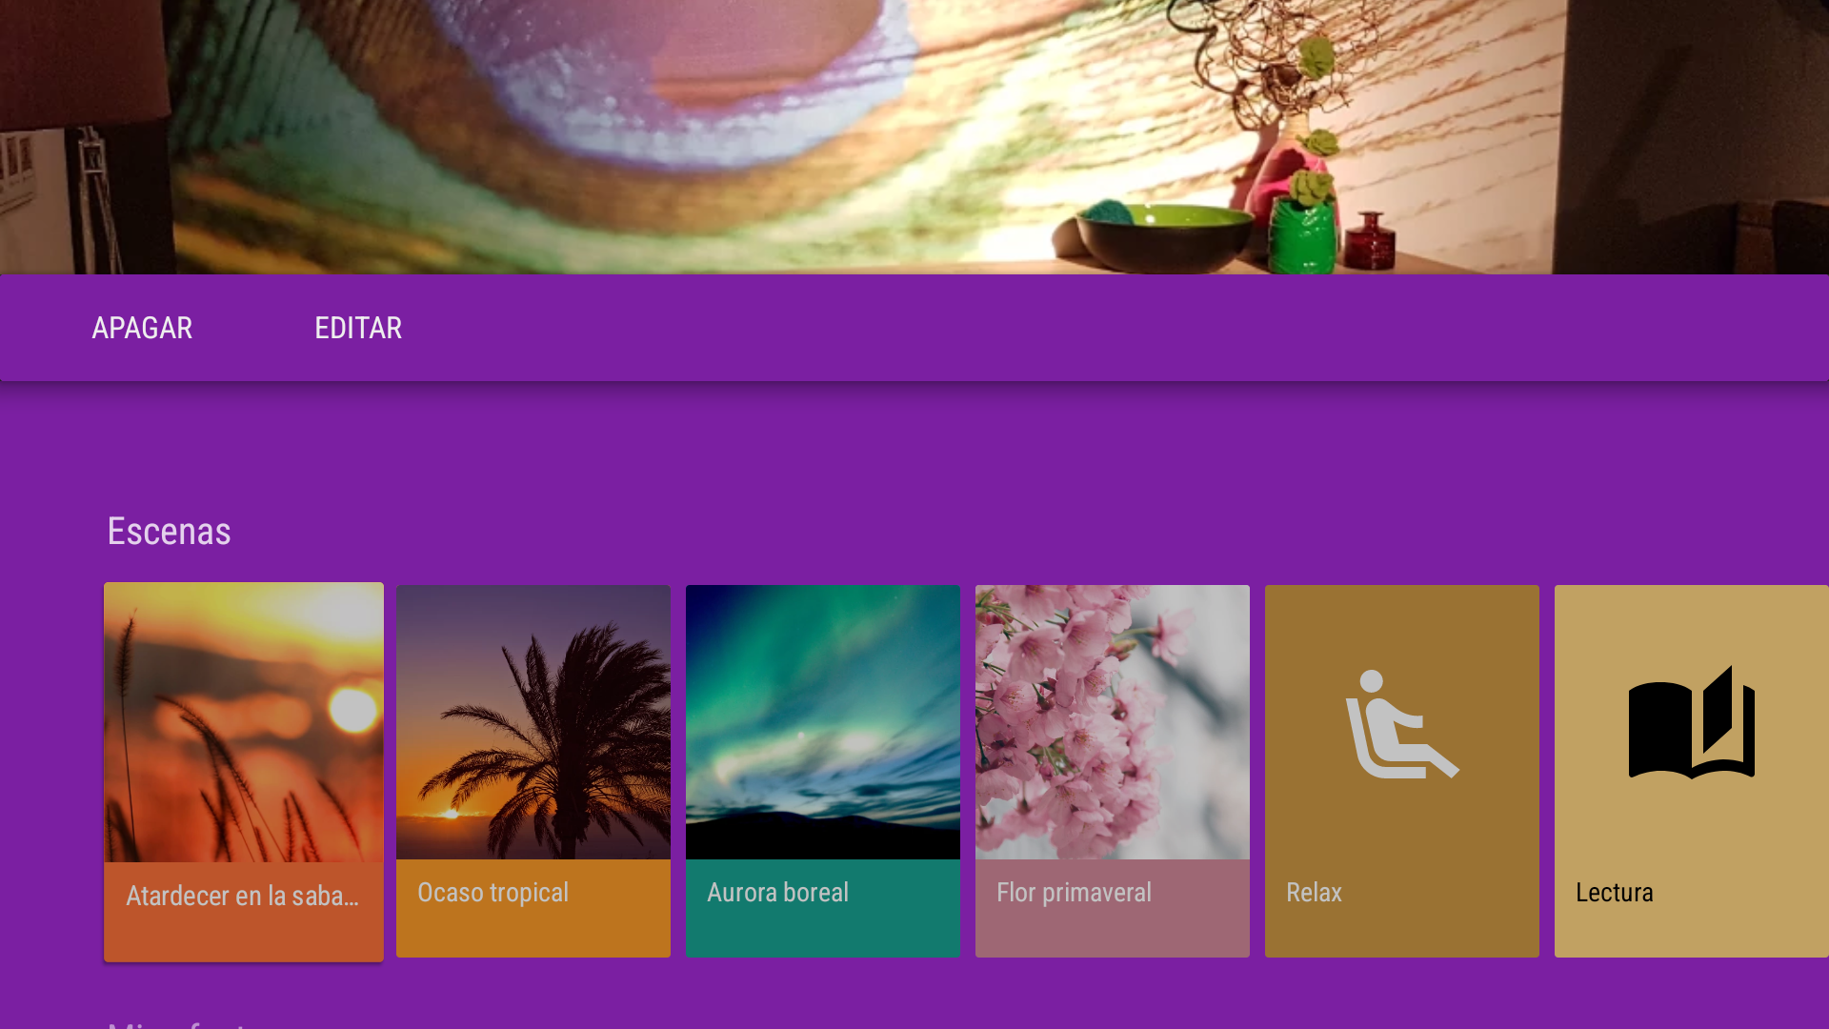Screen dimensions: 1829x1029
Task: Tap the Flor primaveral pink caption
Action: pos(1113,908)
